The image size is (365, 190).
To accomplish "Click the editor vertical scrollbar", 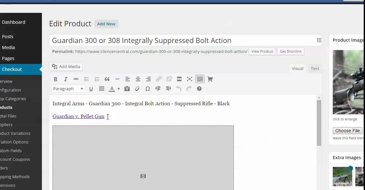I will 319,123.
